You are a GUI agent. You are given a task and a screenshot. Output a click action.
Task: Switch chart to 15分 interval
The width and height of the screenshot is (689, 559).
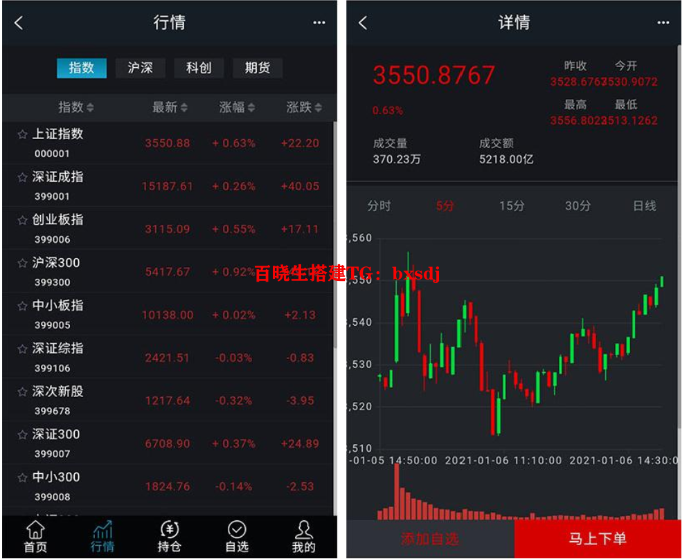(x=512, y=205)
